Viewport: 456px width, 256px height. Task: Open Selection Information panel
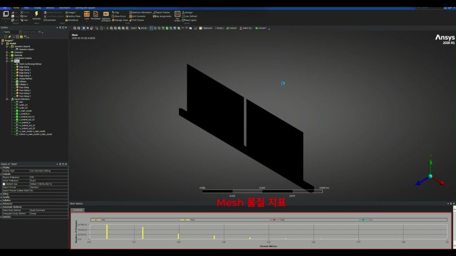click(x=141, y=13)
